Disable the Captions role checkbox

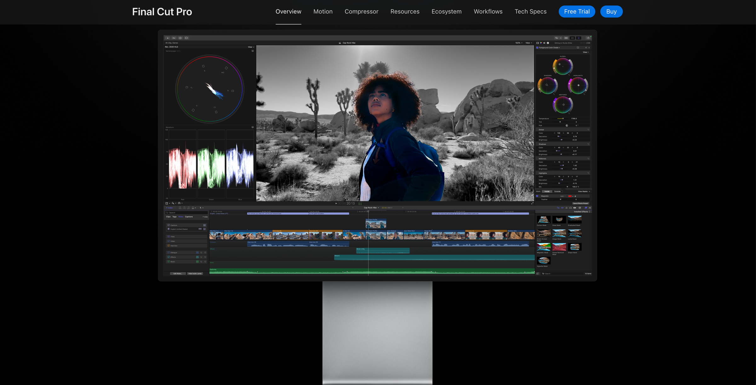point(169,225)
